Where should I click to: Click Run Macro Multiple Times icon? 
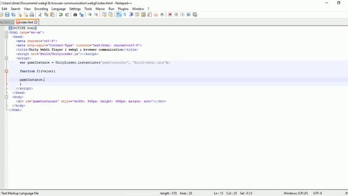(189, 15)
